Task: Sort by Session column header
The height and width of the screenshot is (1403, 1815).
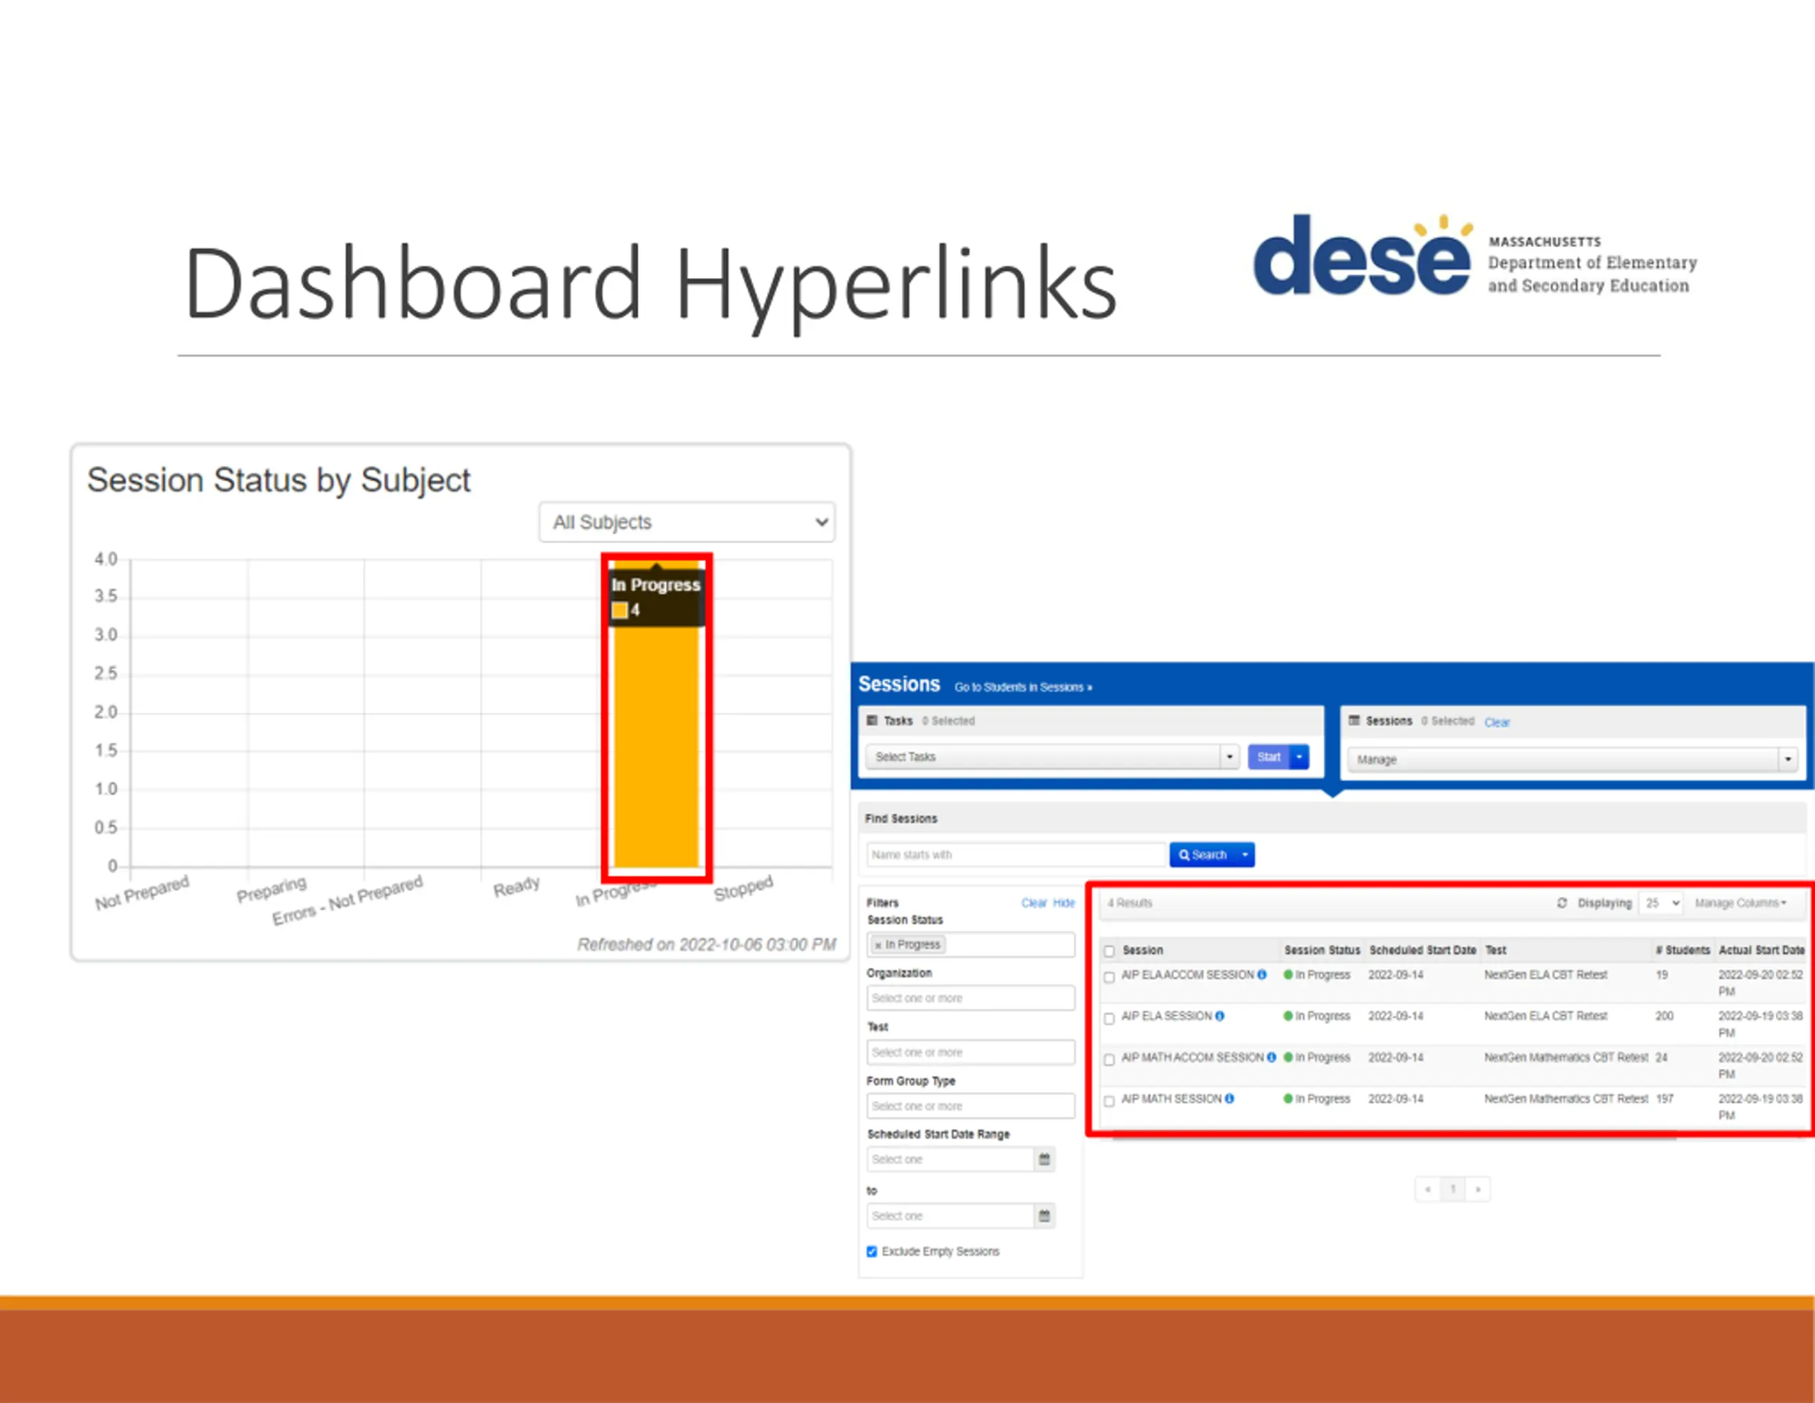Action: coord(1143,950)
